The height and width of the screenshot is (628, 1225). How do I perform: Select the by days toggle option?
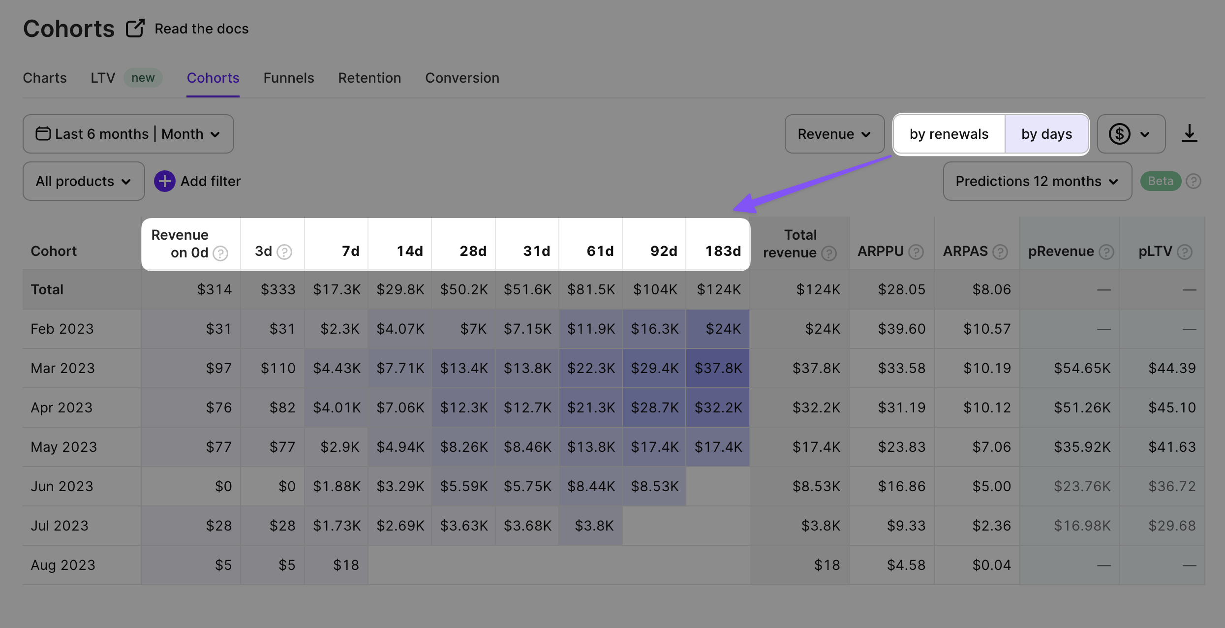click(x=1046, y=134)
